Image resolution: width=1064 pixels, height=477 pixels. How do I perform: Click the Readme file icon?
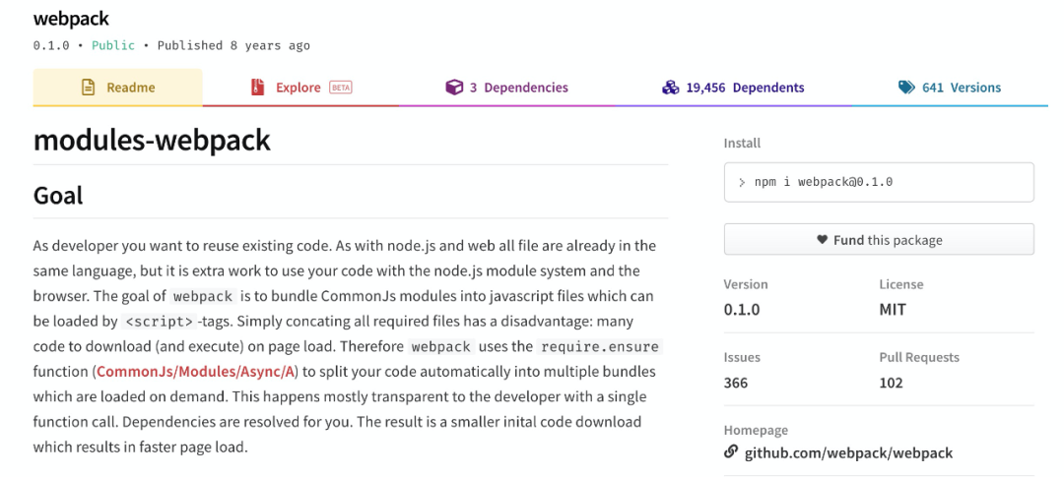pyautogui.click(x=88, y=88)
